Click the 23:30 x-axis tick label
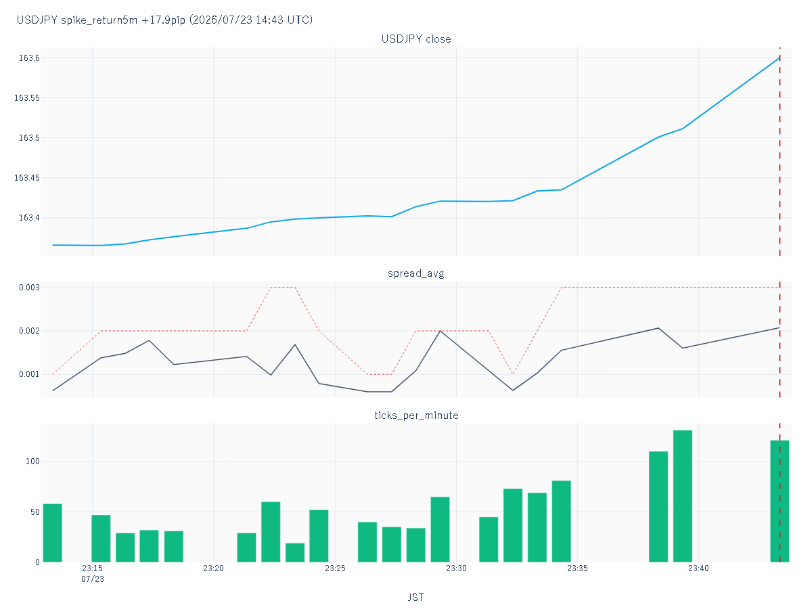 [456, 569]
